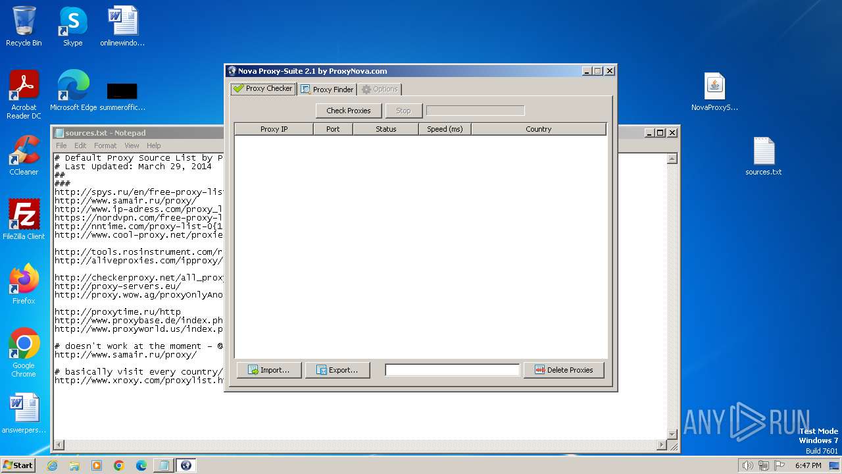Click Notepad vertical scrollbar up arrow
Image resolution: width=842 pixels, height=474 pixels.
point(672,159)
